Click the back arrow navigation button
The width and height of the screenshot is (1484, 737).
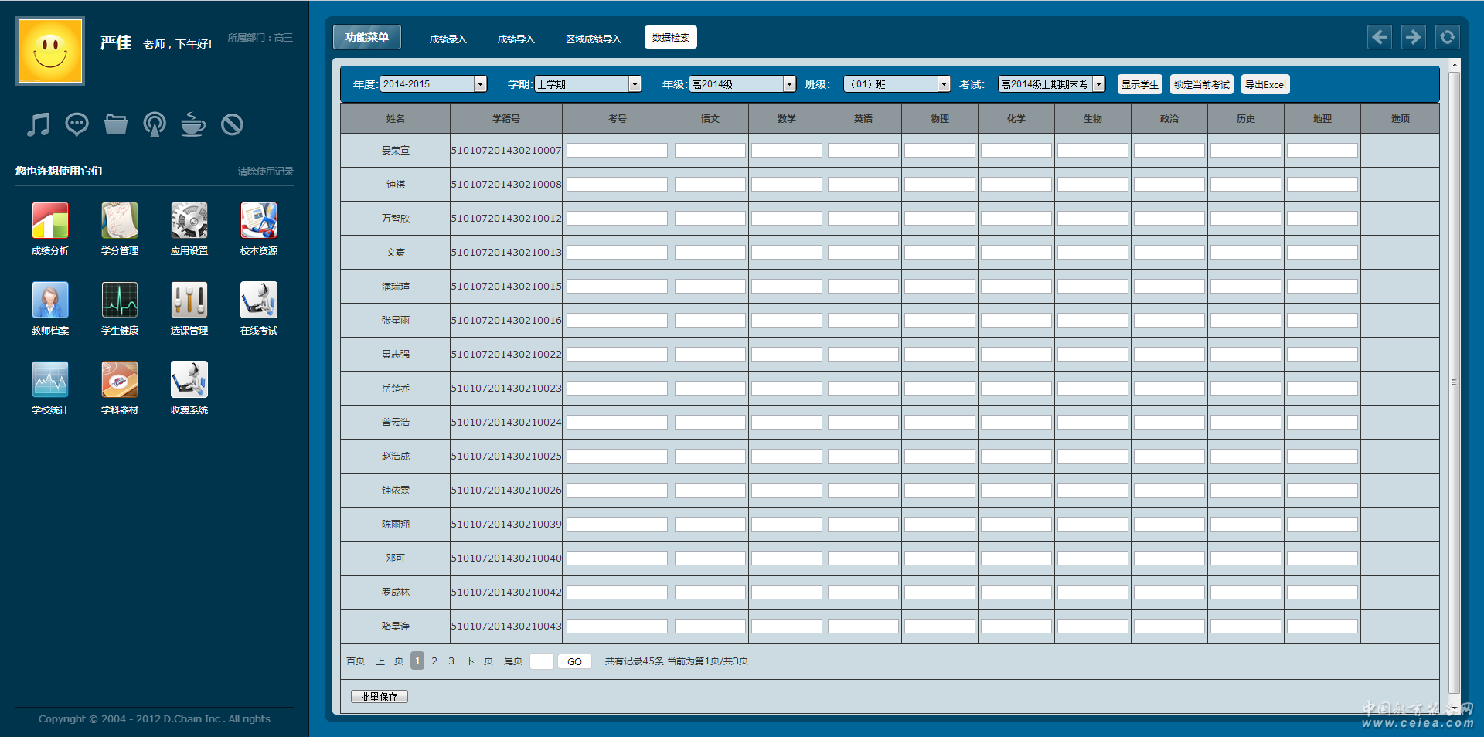click(1380, 37)
